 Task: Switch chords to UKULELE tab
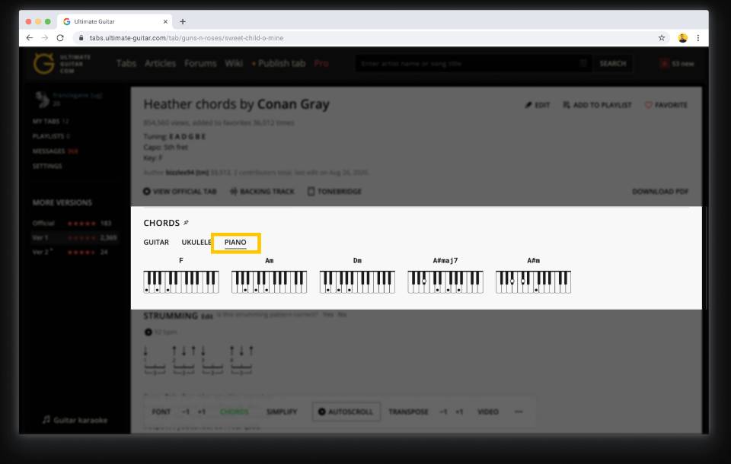pos(196,242)
